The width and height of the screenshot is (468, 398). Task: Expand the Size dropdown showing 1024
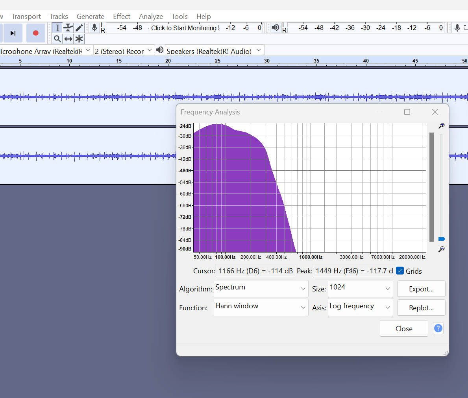(360, 289)
